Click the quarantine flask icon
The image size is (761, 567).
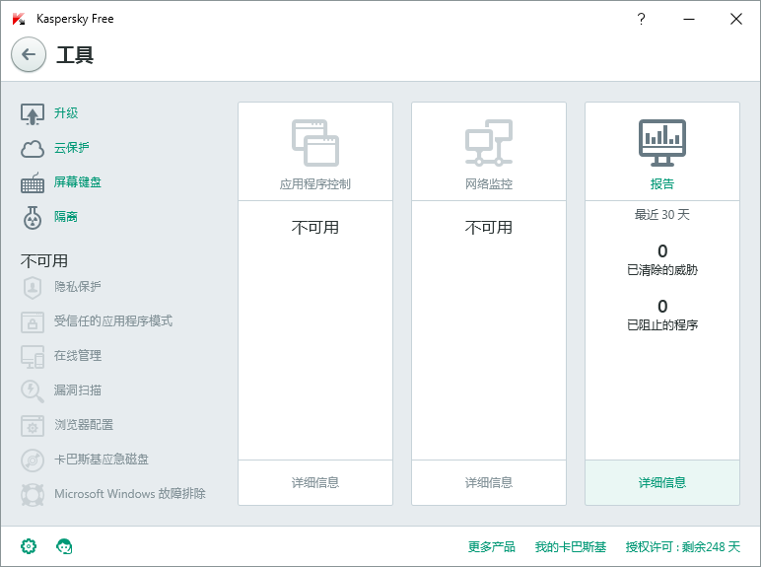(33, 218)
